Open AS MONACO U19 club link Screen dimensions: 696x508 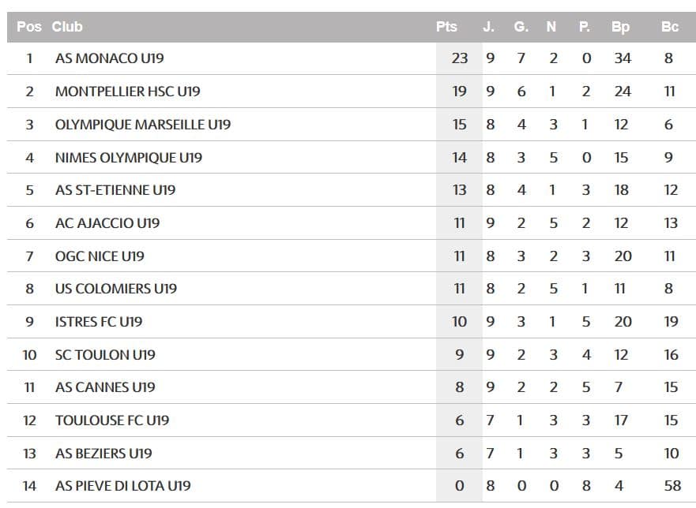[x=110, y=58]
